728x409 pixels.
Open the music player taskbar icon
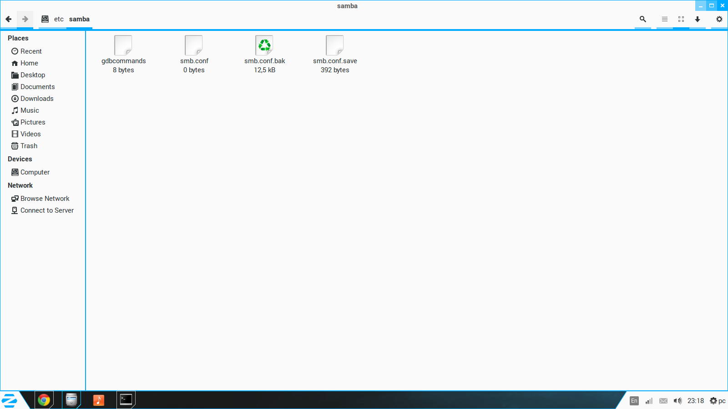tap(99, 400)
